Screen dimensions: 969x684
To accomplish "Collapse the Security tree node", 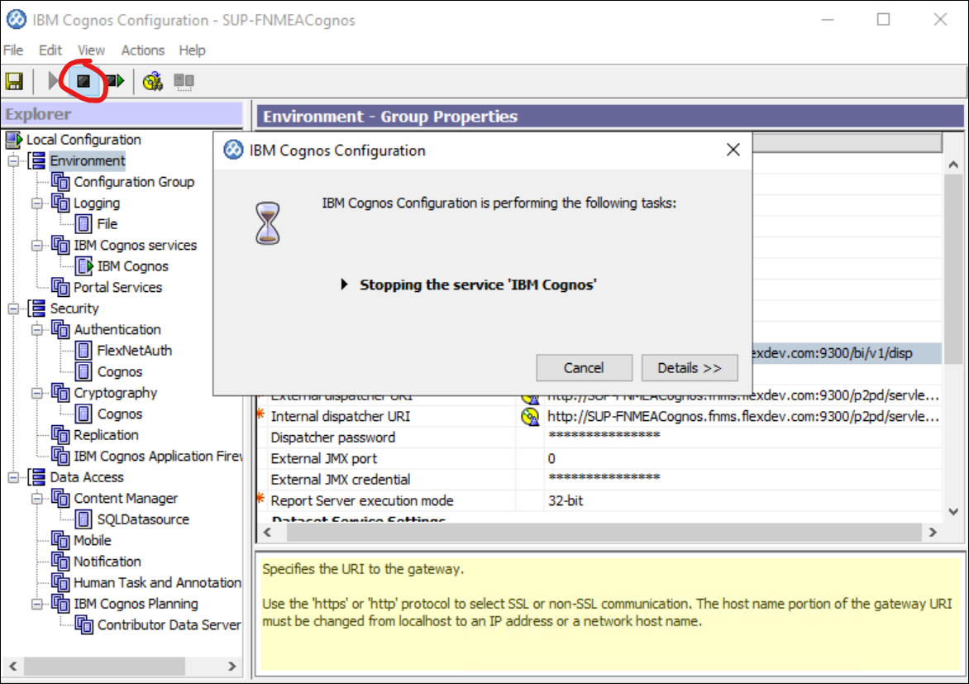I will (13, 308).
